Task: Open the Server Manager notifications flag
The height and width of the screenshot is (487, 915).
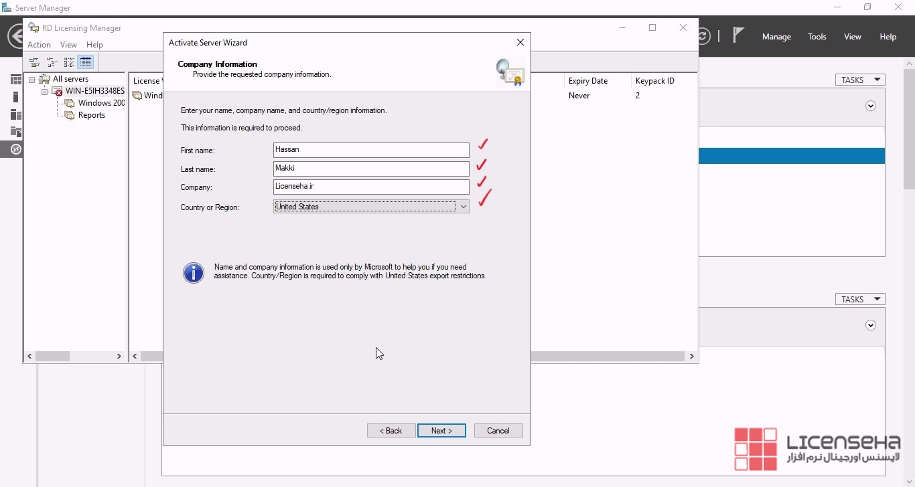Action: coord(738,36)
